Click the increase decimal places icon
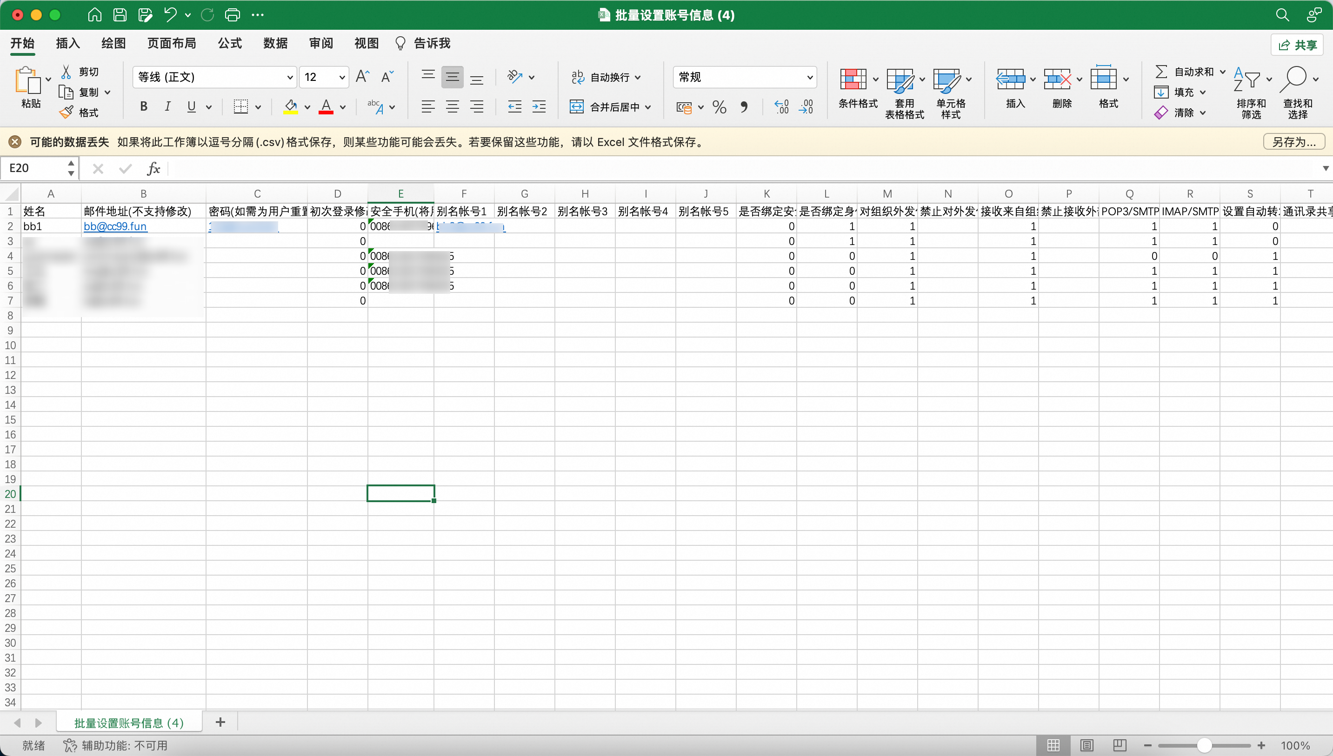Viewport: 1333px width, 756px height. (x=781, y=107)
